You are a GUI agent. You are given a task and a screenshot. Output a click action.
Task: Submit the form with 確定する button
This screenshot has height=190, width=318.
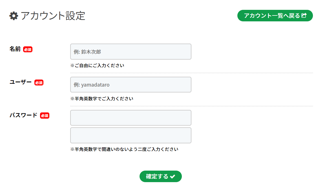pyautogui.click(x=157, y=177)
